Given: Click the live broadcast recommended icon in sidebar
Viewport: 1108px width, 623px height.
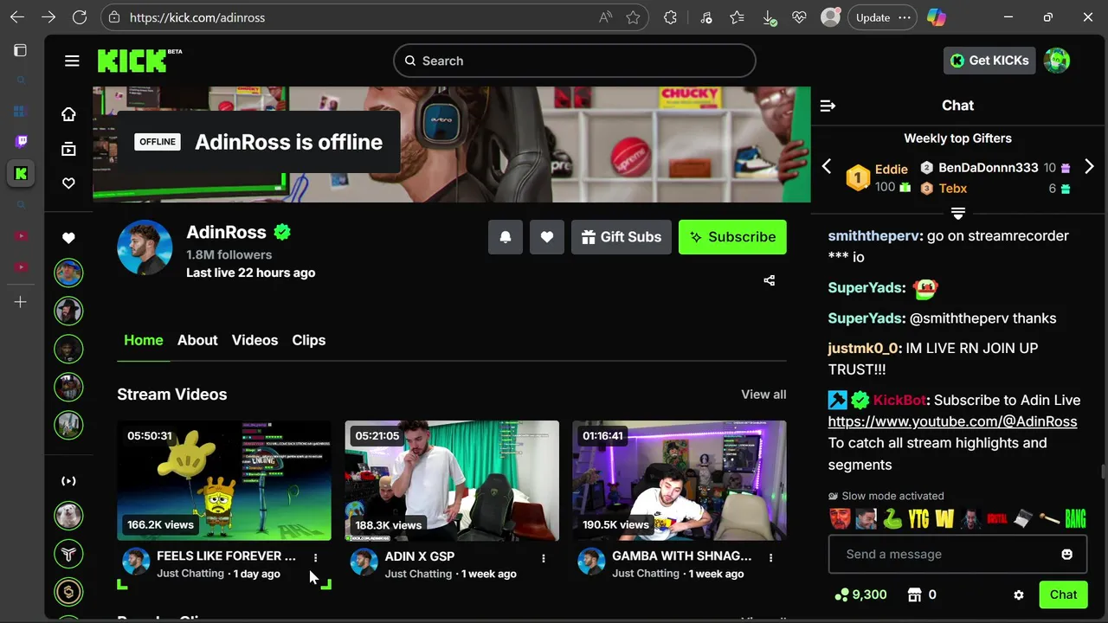Looking at the screenshot, I should (68, 481).
